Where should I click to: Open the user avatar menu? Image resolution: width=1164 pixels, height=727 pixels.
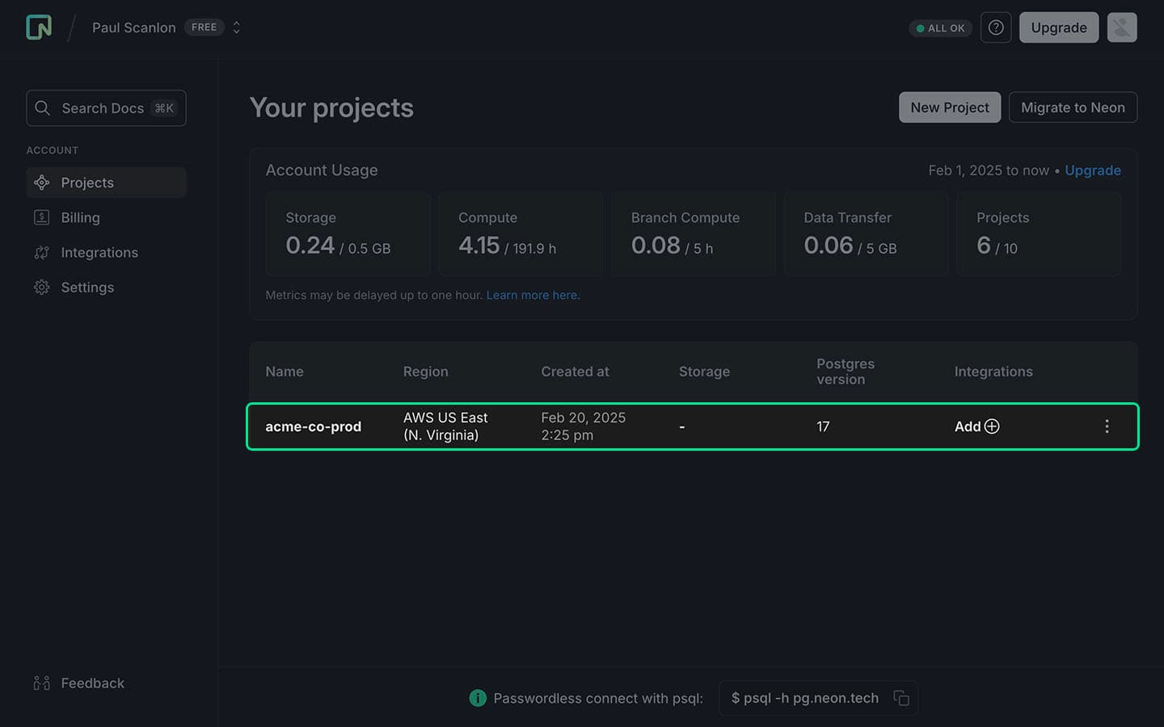click(1121, 27)
